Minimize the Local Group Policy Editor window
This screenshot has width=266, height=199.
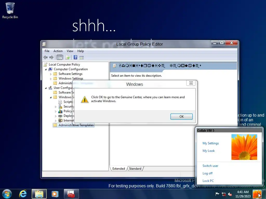coord(215,43)
